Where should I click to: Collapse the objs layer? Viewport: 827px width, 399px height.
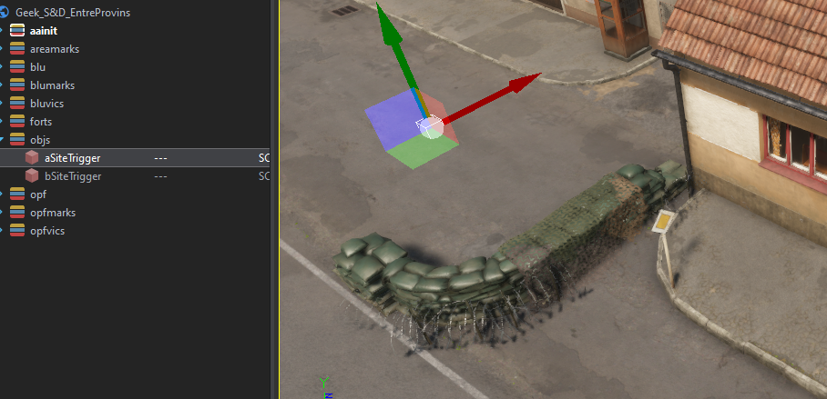pos(3,140)
